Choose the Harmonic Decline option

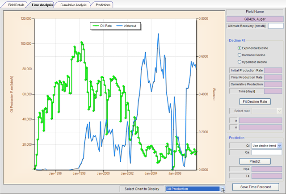pyautogui.click(x=240, y=55)
